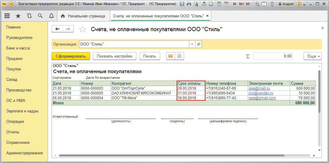Click the horizontal scrollbar under the report

point(171,156)
